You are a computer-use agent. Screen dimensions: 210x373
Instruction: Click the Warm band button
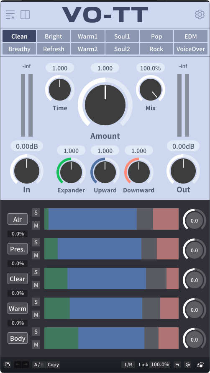(x=18, y=308)
